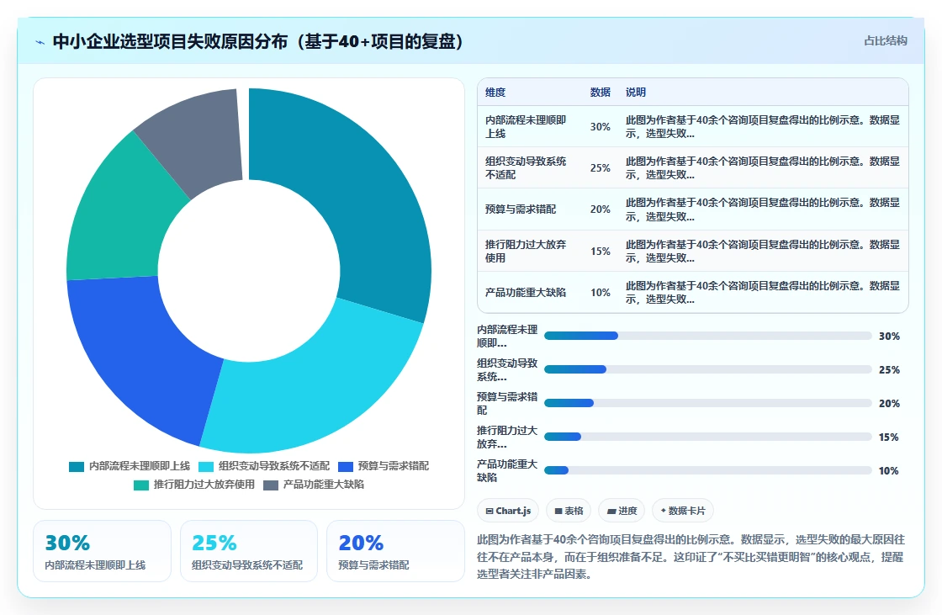The image size is (942, 615).
Task: Click the 数据 column header
Action: 601,92
